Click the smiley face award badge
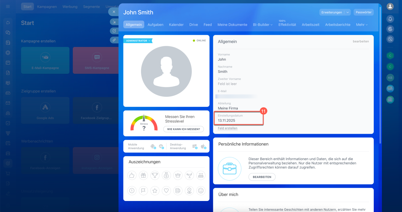The height and width of the screenshot is (212, 402). tap(200, 190)
